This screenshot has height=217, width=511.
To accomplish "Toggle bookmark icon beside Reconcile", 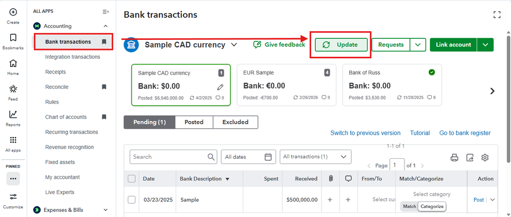I will (104, 87).
